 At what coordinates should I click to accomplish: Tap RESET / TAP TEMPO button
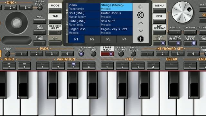(x=121, y=54)
